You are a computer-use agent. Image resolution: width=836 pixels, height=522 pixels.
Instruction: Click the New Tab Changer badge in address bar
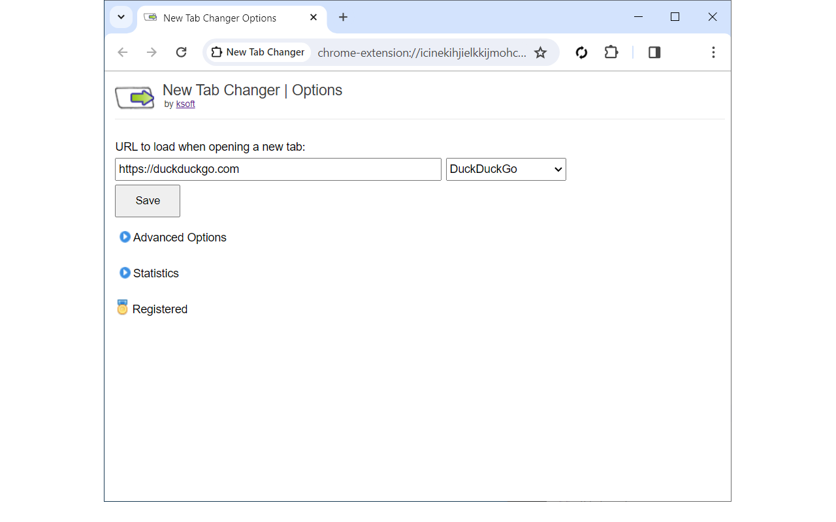[x=258, y=52]
